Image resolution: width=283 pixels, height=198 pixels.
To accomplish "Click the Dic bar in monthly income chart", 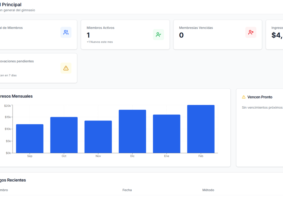I will (132, 131).
